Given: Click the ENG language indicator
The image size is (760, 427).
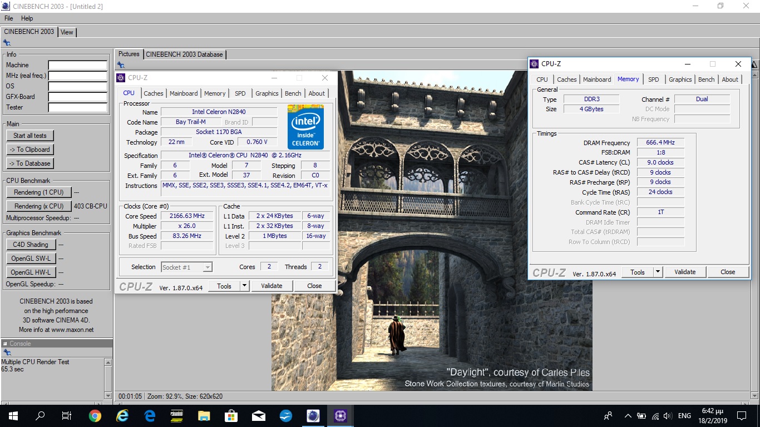Looking at the screenshot, I should (684, 415).
